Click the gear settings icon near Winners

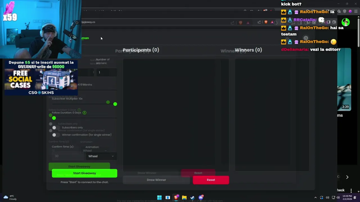click(306, 38)
